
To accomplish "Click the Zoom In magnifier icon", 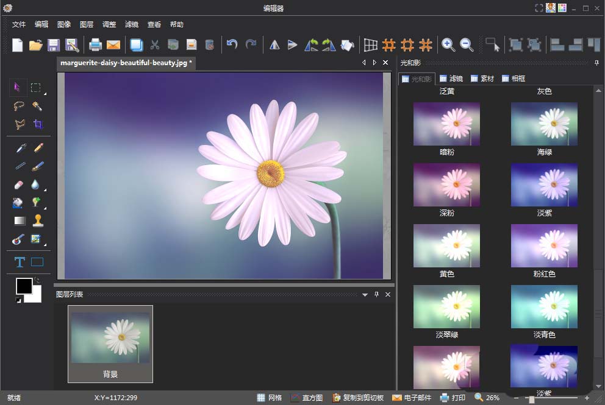I will coord(448,44).
